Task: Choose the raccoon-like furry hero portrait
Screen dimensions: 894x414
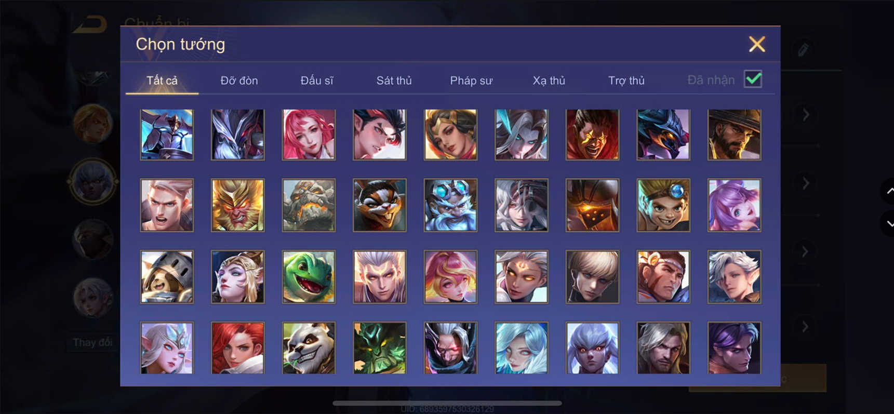Action: (380, 205)
